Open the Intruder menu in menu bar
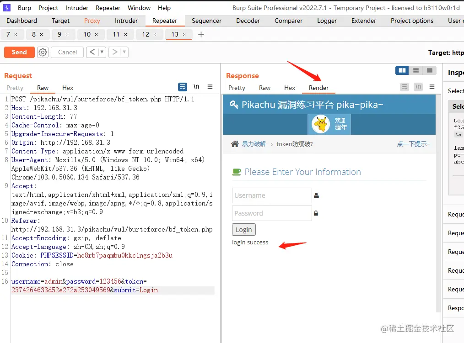The width and height of the screenshot is (464, 343). click(76, 8)
